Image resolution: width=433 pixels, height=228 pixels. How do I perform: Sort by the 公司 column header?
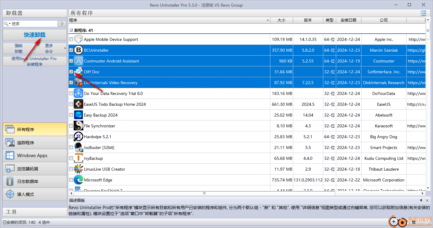coord(384,20)
